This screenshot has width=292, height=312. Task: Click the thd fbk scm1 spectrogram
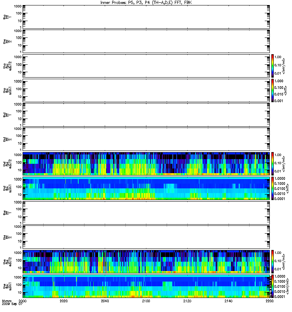(x=146, y=188)
